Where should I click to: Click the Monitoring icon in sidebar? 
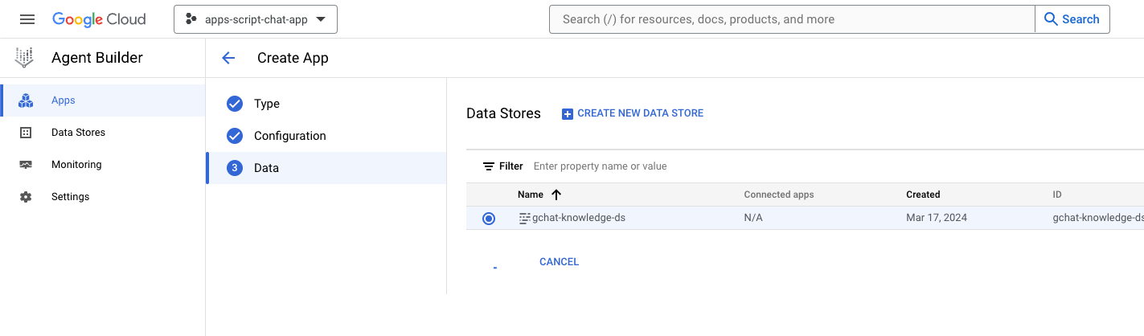26,165
